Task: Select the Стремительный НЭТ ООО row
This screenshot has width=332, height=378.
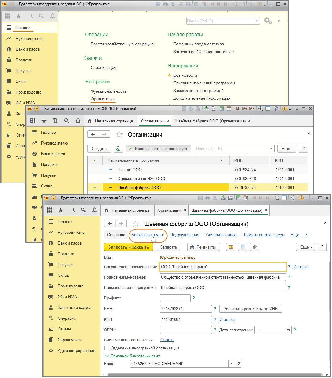Action: click(x=198, y=179)
